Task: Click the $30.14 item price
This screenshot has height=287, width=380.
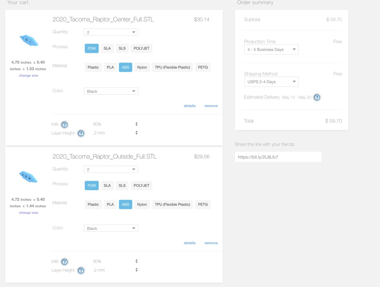Action: 202,19
